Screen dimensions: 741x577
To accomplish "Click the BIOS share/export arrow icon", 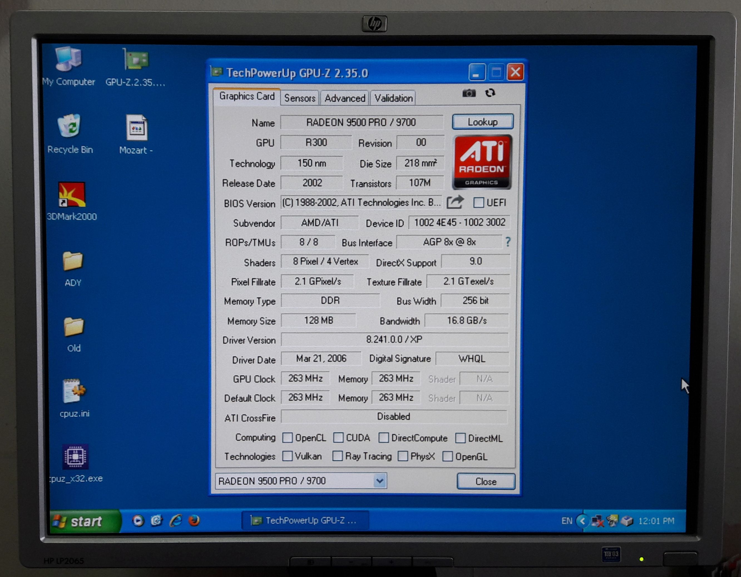I will 455,202.
